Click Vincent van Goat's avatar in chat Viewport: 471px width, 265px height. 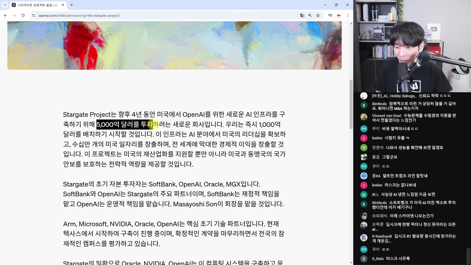point(364,117)
